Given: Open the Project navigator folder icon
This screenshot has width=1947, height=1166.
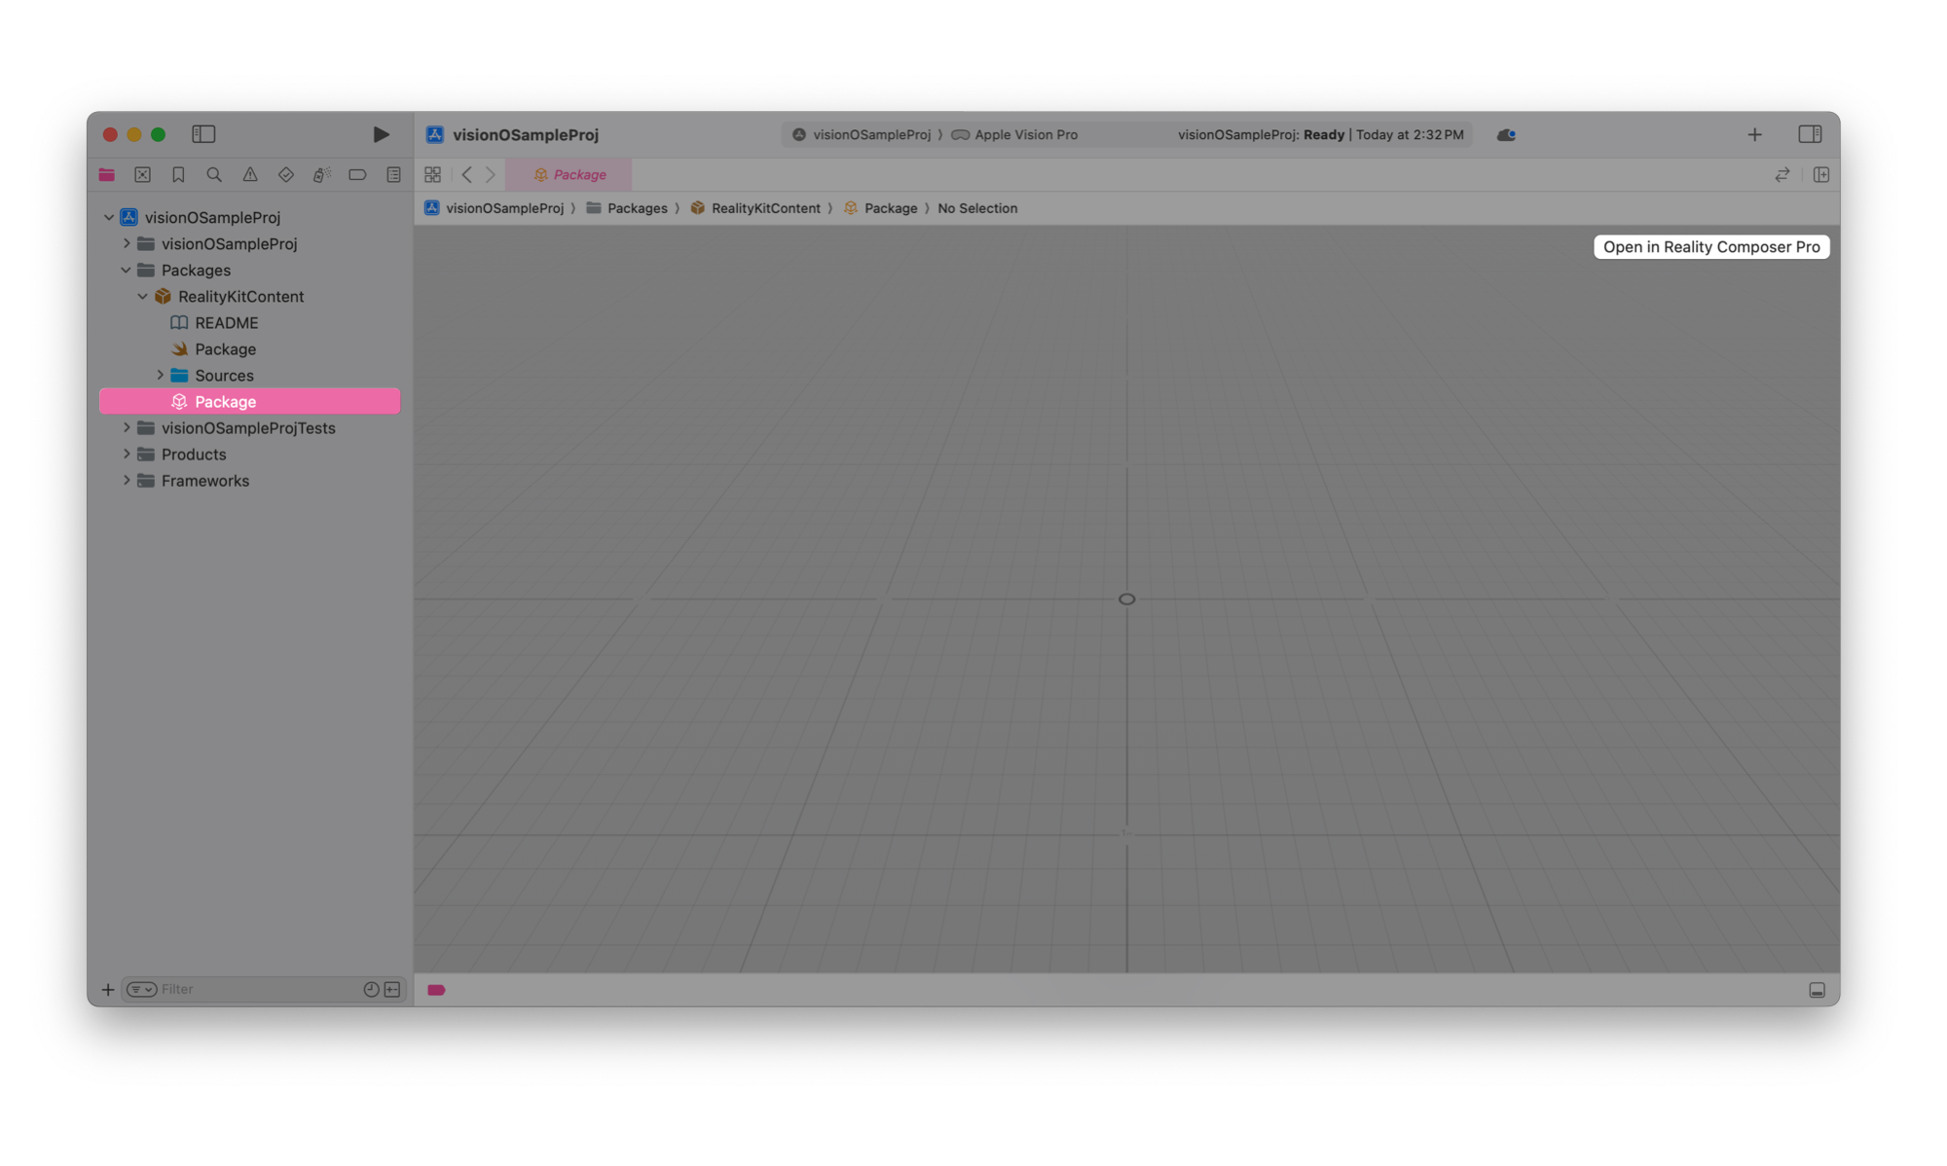Looking at the screenshot, I should pyautogui.click(x=107, y=174).
